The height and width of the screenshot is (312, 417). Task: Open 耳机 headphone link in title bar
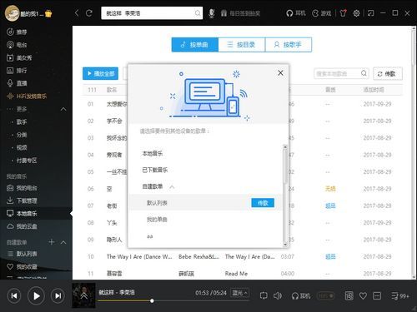[x=296, y=13]
